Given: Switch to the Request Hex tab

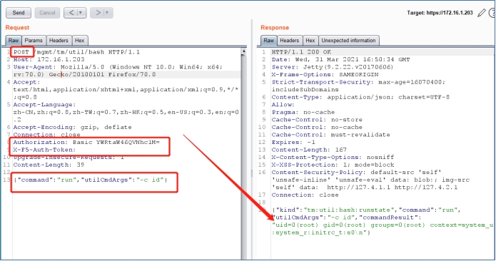Looking at the screenshot, I should pyautogui.click(x=80, y=41).
